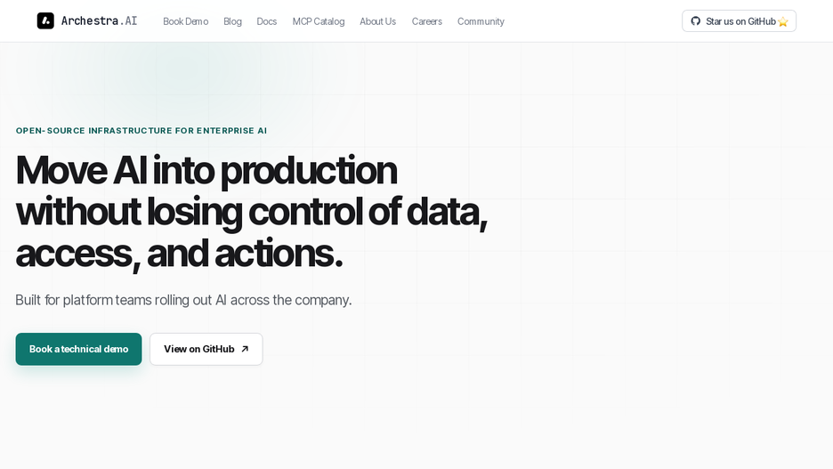833x469 pixels.
Task: Click the open-source infrastructure tagline
Action: pyautogui.click(x=142, y=131)
